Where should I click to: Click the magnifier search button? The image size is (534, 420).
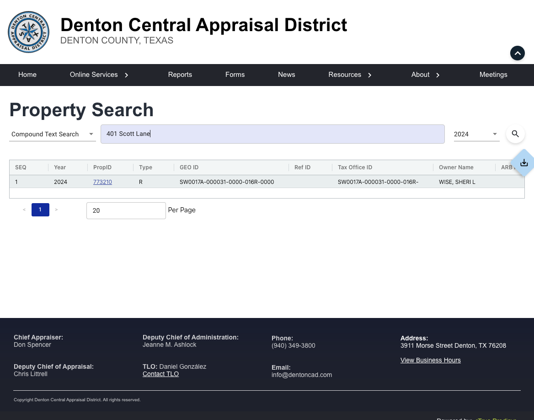point(515,134)
